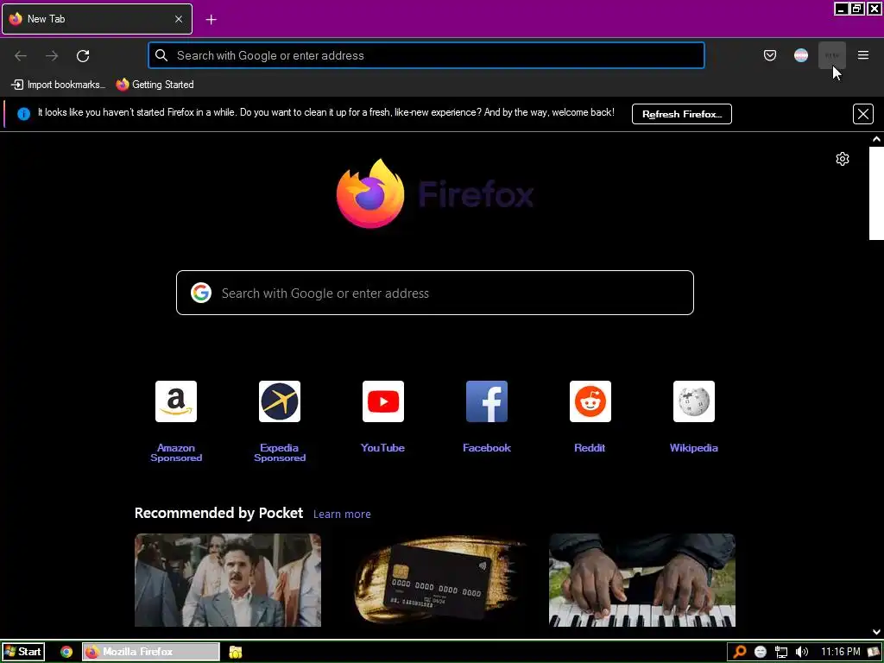Image resolution: width=884 pixels, height=663 pixels.
Task: Click the volume speaker tray icon
Action: (x=801, y=652)
